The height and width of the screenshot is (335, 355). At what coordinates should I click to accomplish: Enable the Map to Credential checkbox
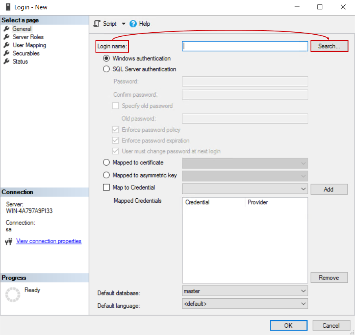pyautogui.click(x=106, y=188)
